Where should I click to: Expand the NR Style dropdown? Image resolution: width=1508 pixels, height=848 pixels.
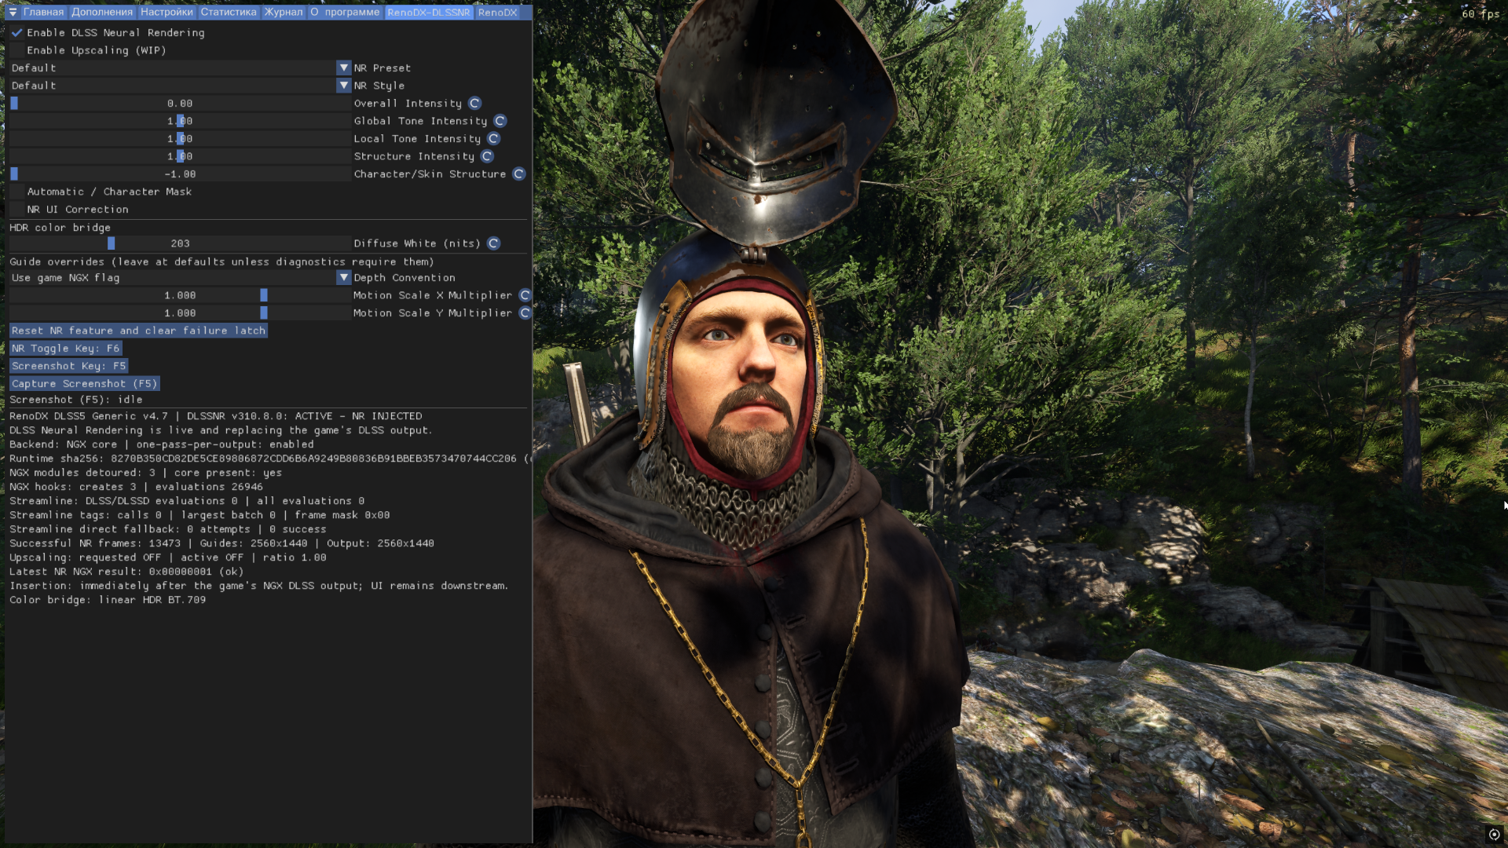pyautogui.click(x=180, y=86)
